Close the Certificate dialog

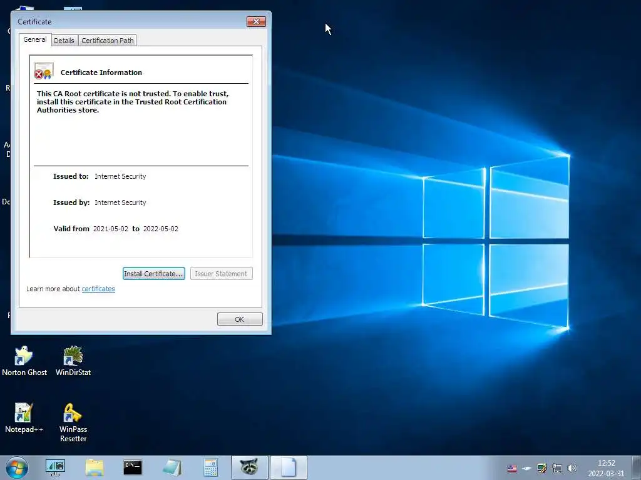coord(256,21)
